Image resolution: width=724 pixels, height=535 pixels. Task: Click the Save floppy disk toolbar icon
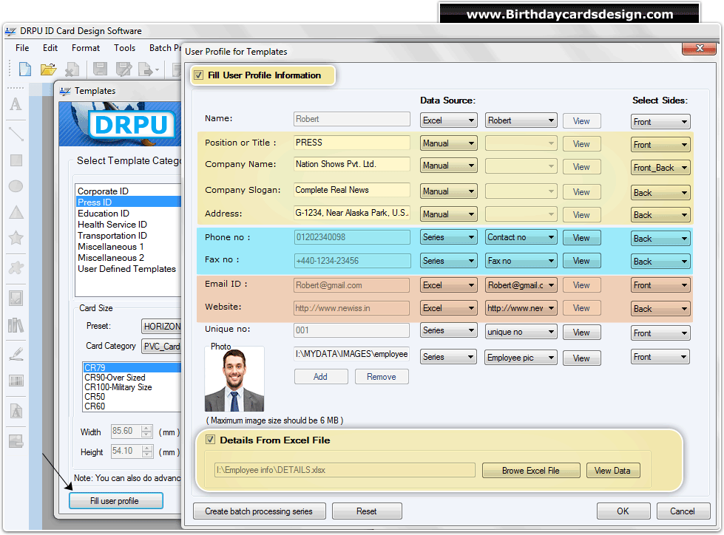click(100, 69)
